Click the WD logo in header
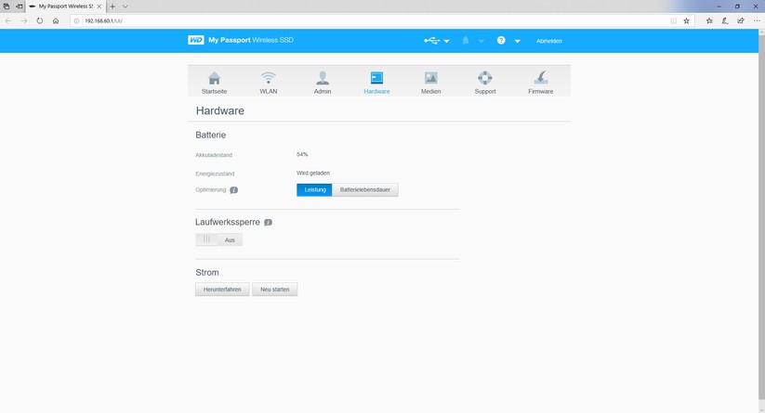The image size is (765, 413). click(195, 40)
